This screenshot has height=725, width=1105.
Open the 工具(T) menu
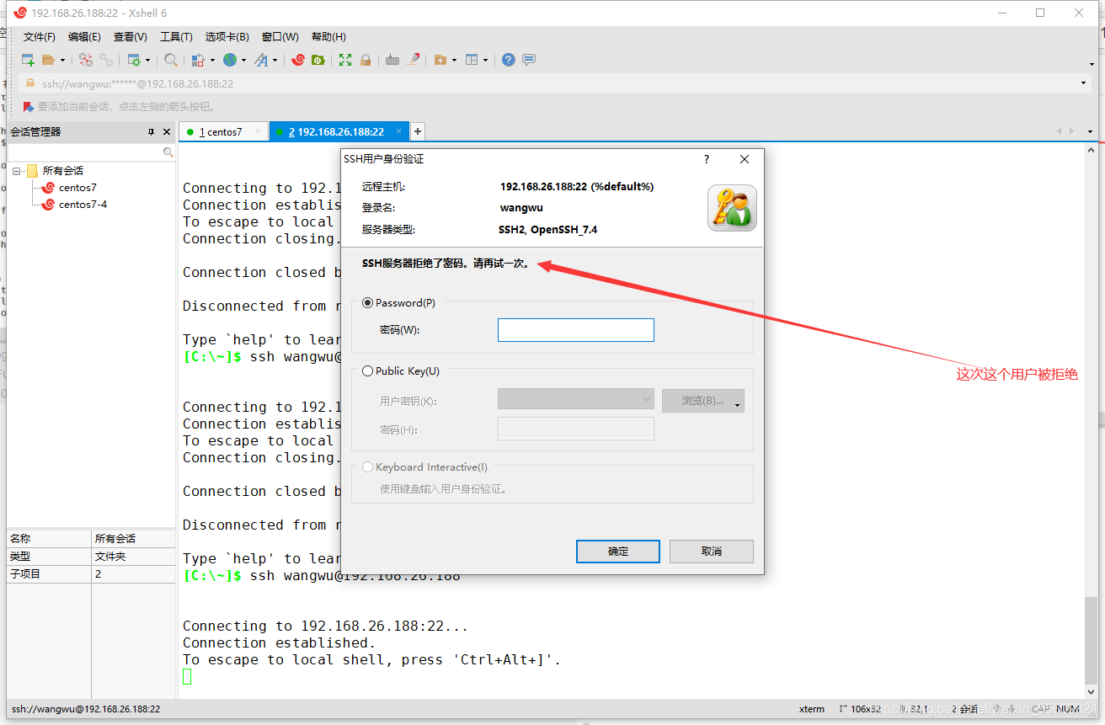click(176, 37)
